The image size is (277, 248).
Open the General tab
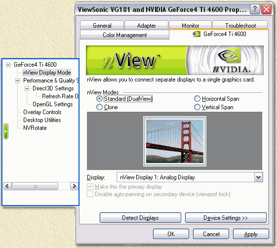102,25
